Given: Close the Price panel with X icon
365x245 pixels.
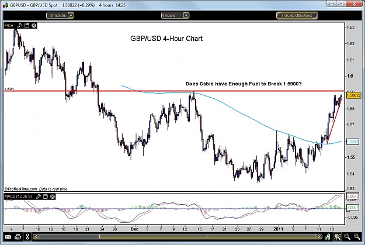Looking at the screenshot, I should pyautogui.click(x=34, y=25).
